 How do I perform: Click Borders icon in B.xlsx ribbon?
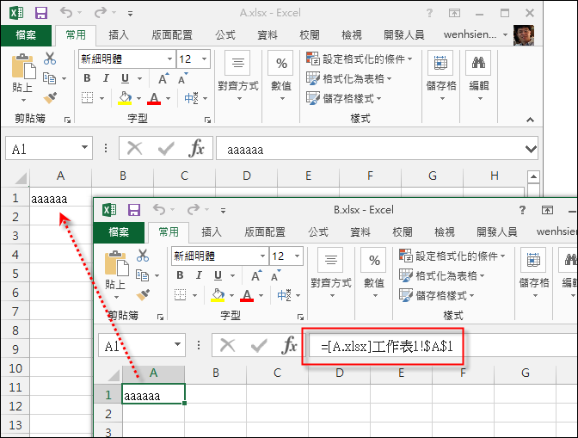tap(181, 295)
